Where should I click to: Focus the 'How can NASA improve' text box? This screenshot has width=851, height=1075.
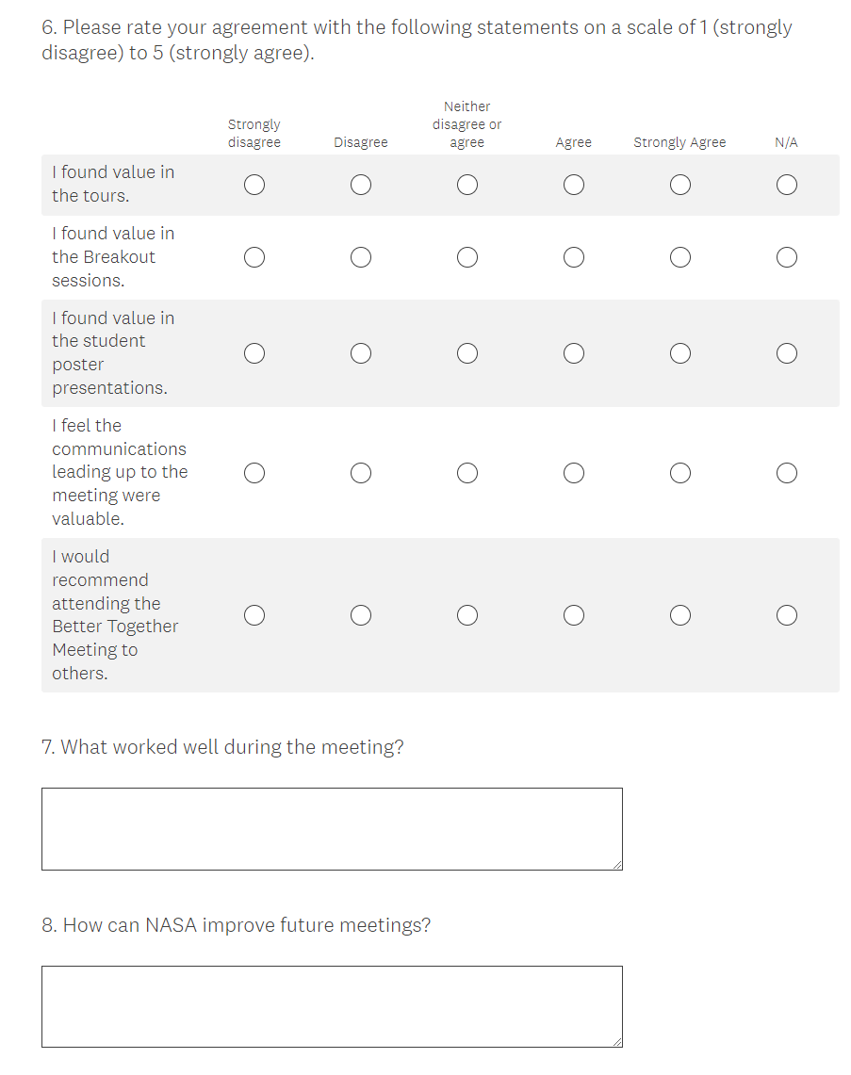(332, 1006)
